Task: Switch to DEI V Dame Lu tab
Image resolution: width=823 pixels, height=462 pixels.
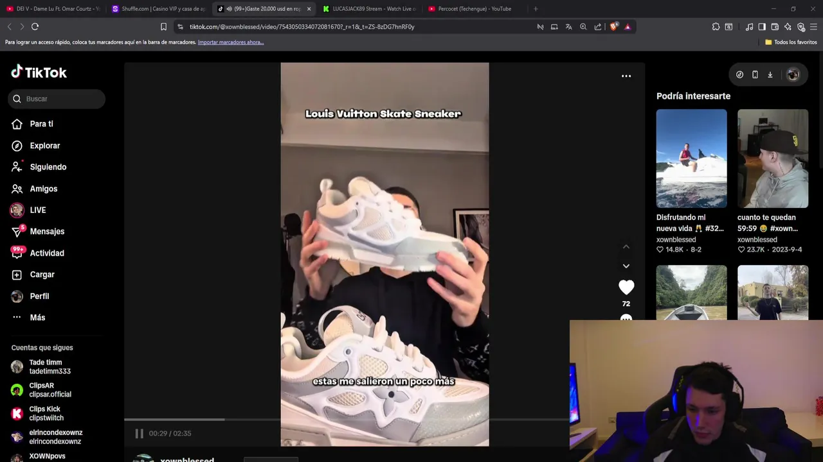Action: coord(53,9)
